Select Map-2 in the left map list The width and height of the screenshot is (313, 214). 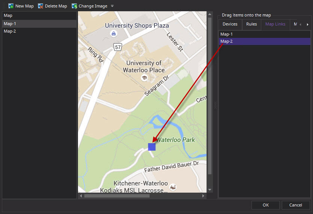click(x=39, y=31)
